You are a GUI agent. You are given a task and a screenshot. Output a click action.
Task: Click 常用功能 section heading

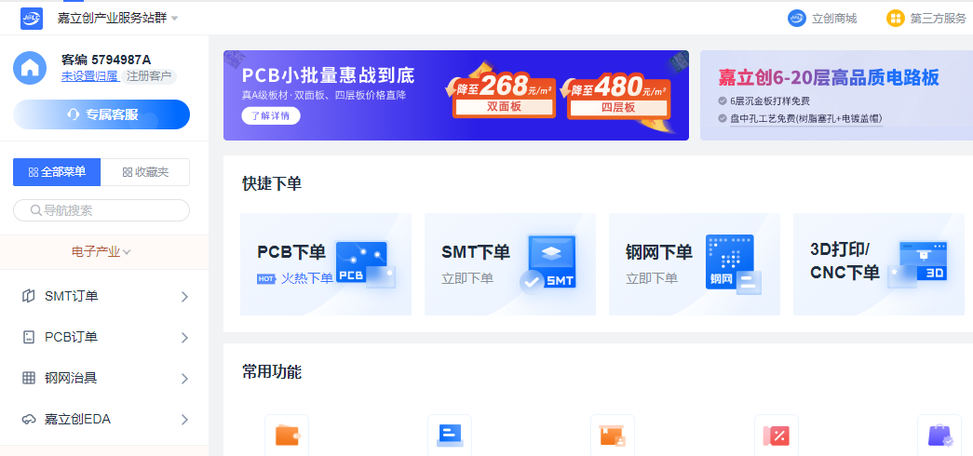click(x=272, y=372)
